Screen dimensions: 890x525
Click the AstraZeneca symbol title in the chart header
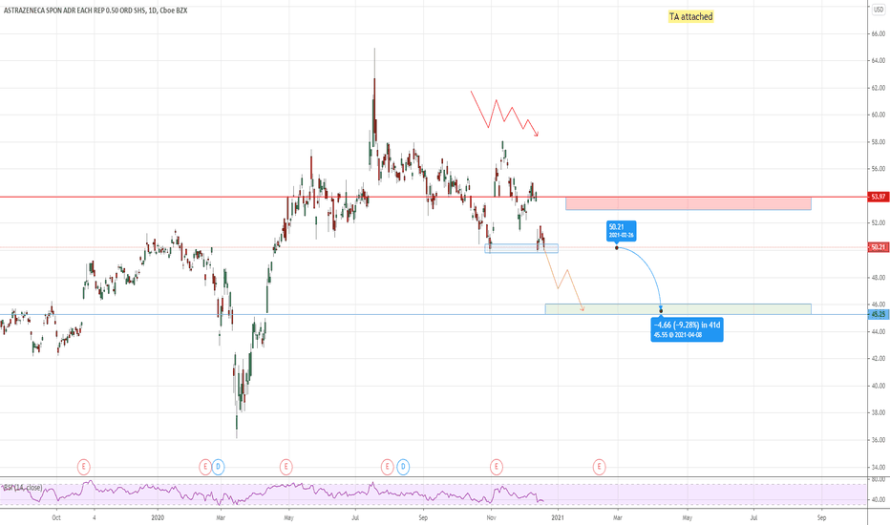95,10
